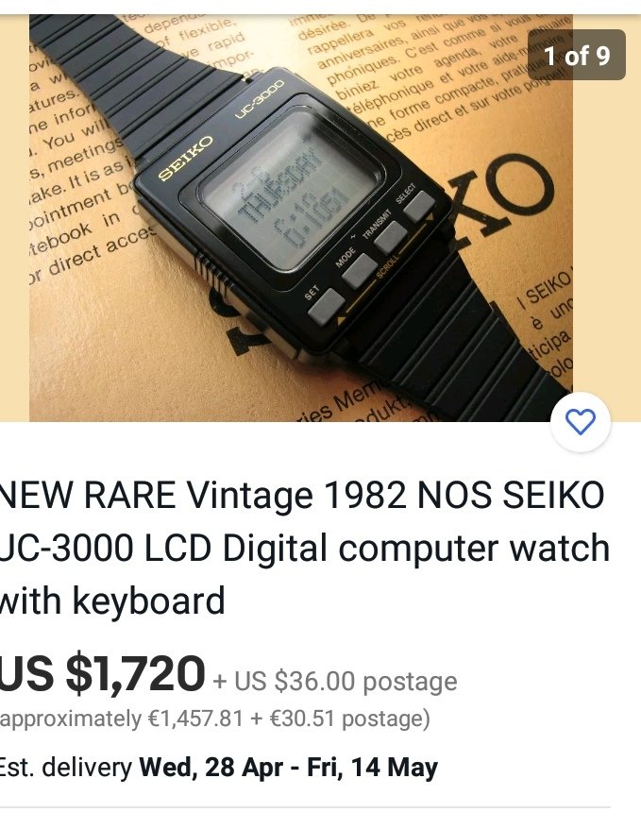
Task: Tap the approximately €1,457.81 conversion line
Action: tap(214, 719)
